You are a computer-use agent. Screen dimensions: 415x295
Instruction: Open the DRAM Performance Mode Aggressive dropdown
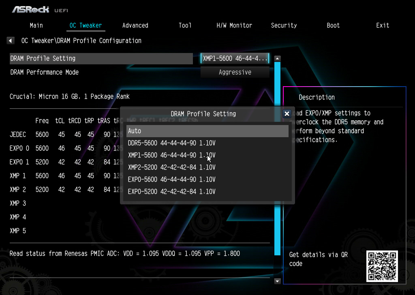[235, 72]
